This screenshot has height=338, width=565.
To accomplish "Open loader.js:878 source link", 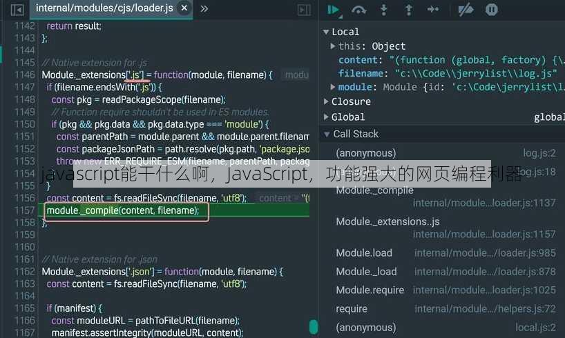I will [x=485, y=272].
